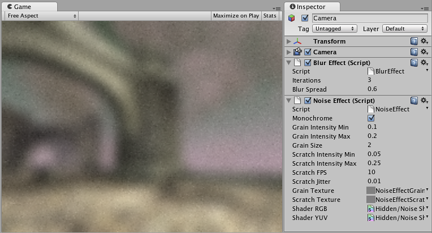Screen dimensions: 432x233
Task: Expand the Camera component foldout
Action: (x=289, y=52)
